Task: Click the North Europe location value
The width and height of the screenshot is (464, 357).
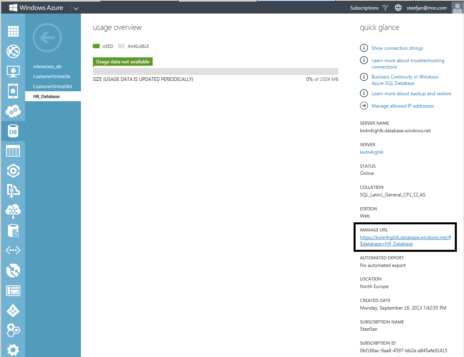Action: coord(374,286)
